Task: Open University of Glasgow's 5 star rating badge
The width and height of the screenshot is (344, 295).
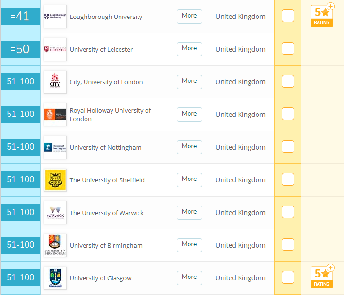Action: point(322,277)
